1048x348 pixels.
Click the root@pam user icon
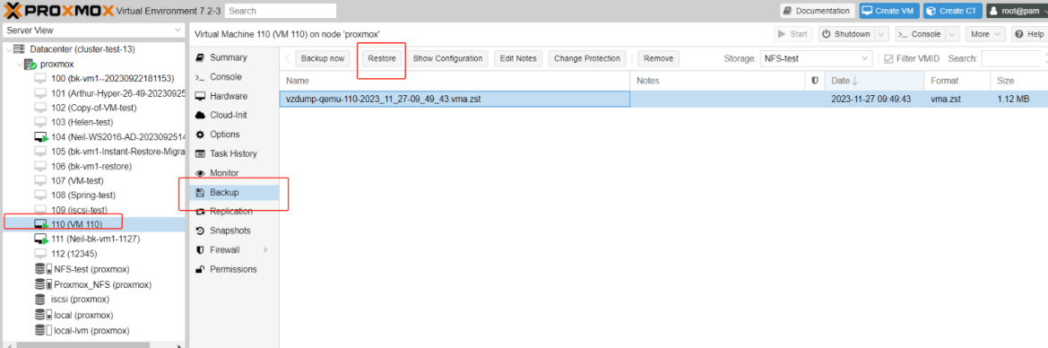(x=994, y=11)
